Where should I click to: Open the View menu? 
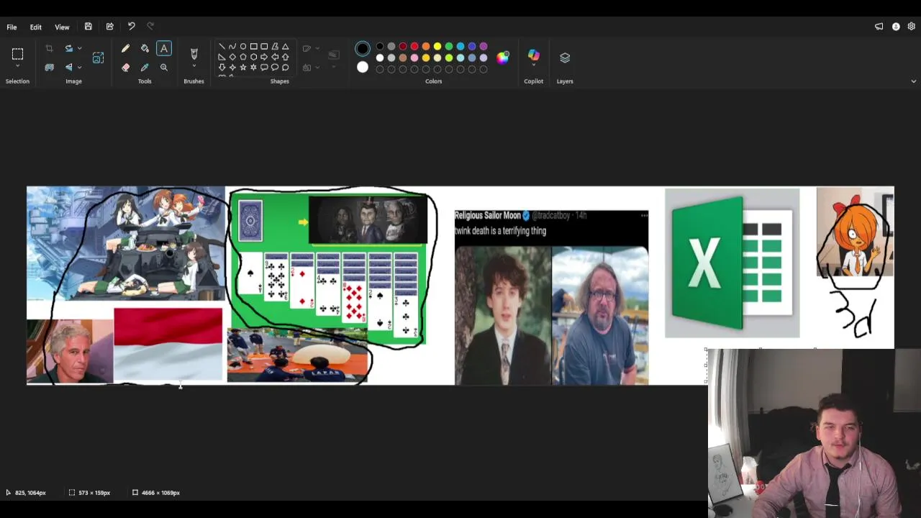coord(62,27)
